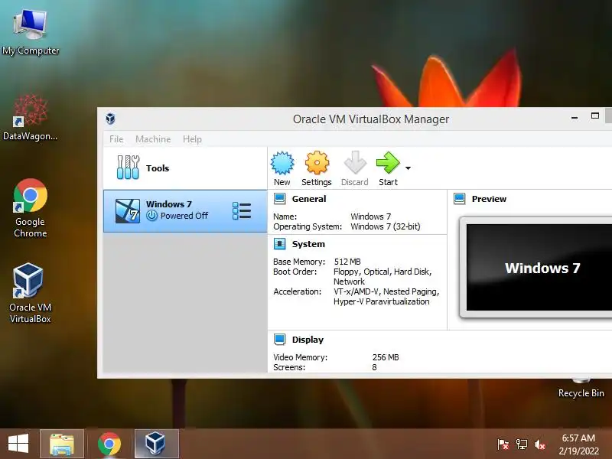Open the Windows Start button

click(x=18, y=444)
